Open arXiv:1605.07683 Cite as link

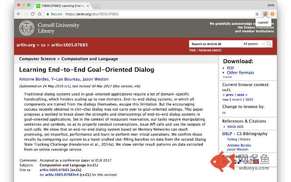tap(55, 170)
